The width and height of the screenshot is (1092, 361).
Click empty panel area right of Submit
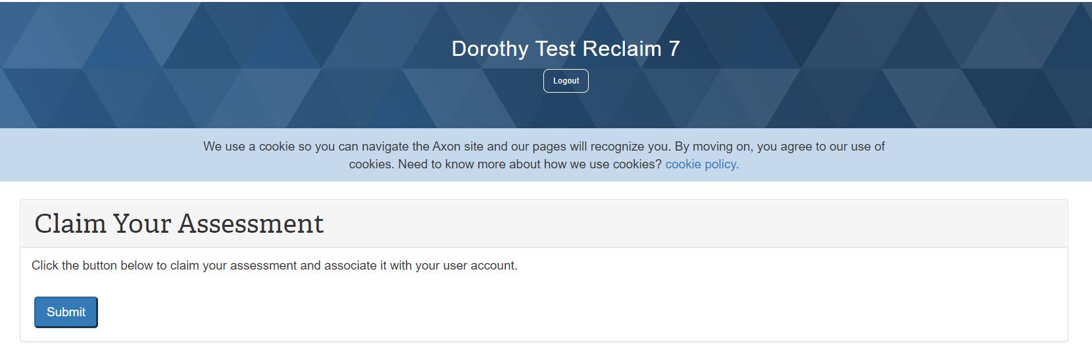point(526,312)
